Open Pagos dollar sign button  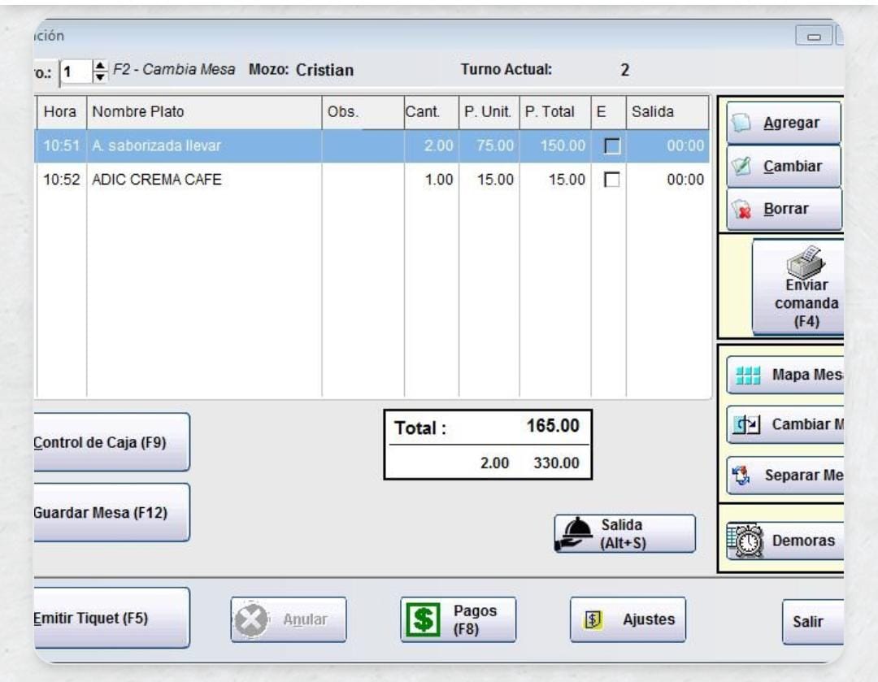[x=458, y=619]
